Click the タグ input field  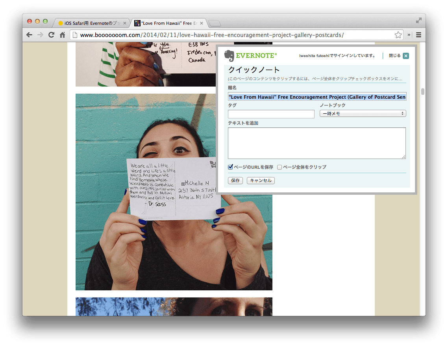(x=271, y=114)
